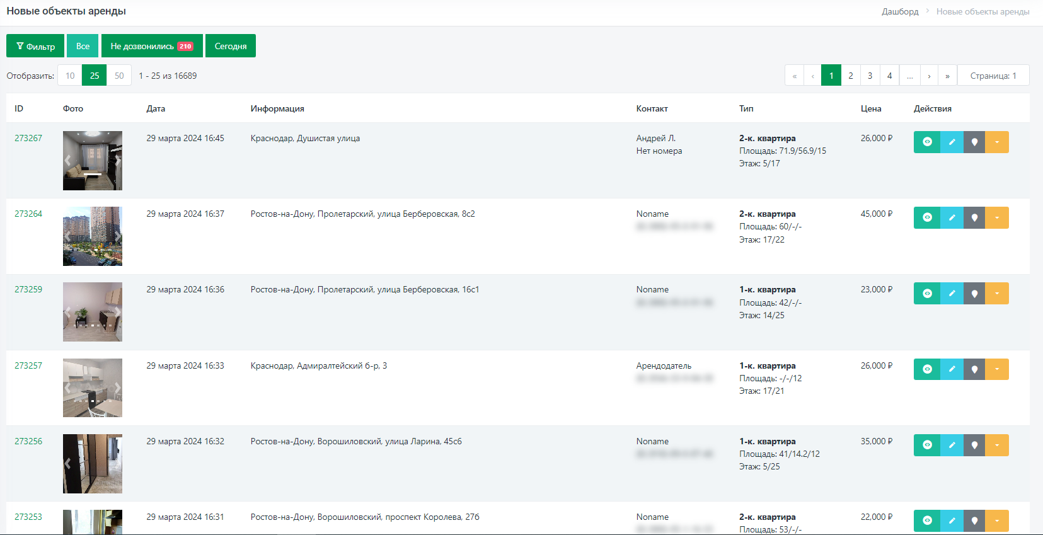The width and height of the screenshot is (1043, 535).
Task: Show all listings with Все button
Action: tap(83, 46)
